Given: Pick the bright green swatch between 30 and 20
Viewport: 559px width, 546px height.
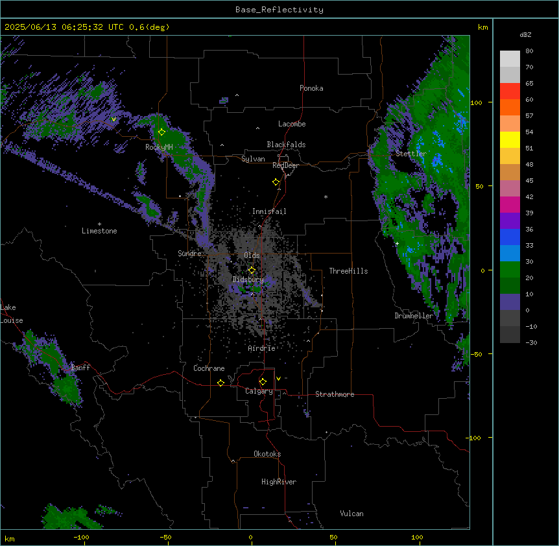Looking at the screenshot, I should pyautogui.click(x=510, y=270).
